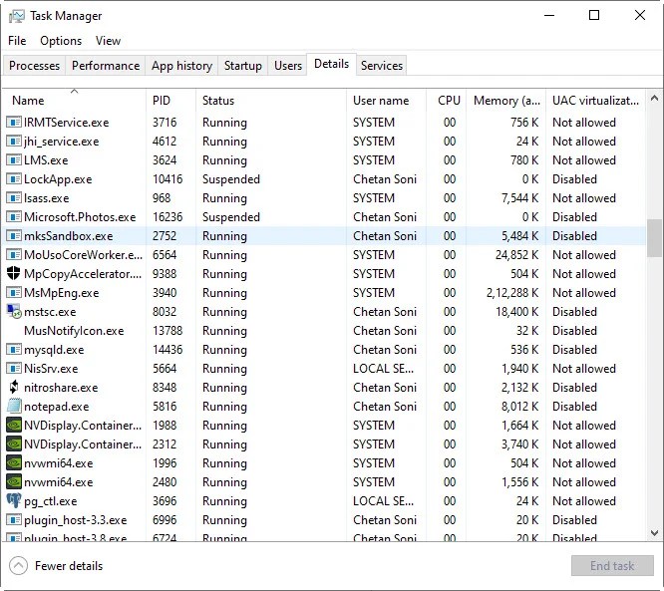Click the mksSandbox.exe process name
The image size is (664, 591).
click(69, 236)
